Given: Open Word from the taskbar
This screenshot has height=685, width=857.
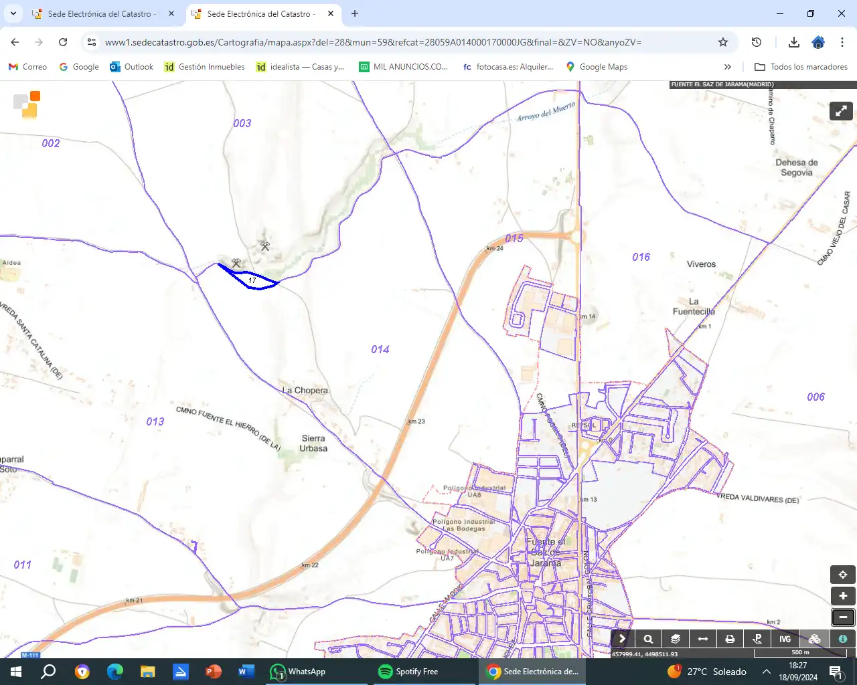Looking at the screenshot, I should (x=246, y=672).
